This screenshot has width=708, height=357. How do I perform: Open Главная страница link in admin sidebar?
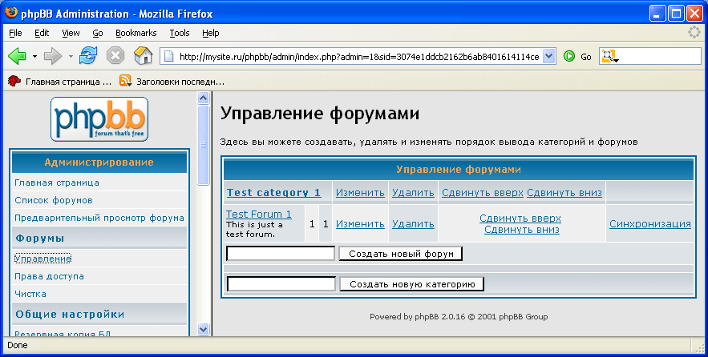(57, 183)
